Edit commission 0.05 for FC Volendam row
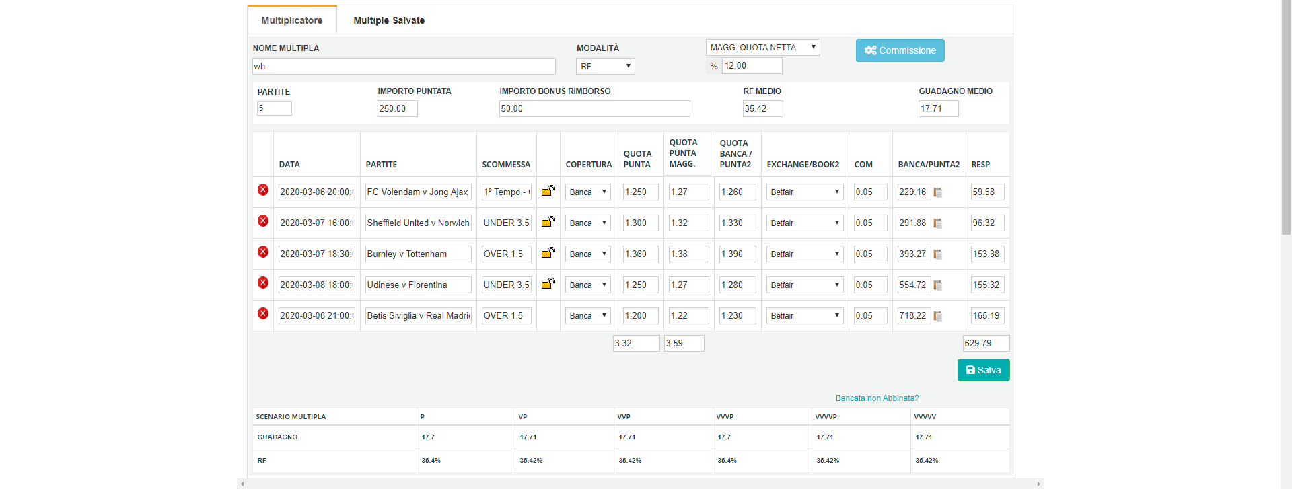Screen dimensions: 1292x489 tap(871, 192)
